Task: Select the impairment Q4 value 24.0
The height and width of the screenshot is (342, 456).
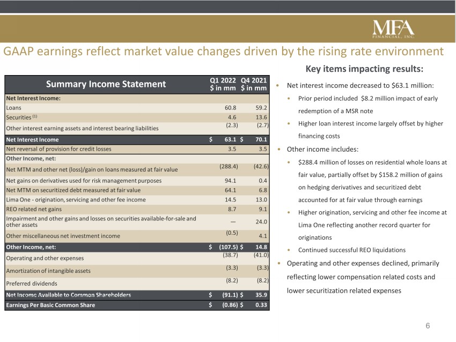Action: click(x=261, y=222)
